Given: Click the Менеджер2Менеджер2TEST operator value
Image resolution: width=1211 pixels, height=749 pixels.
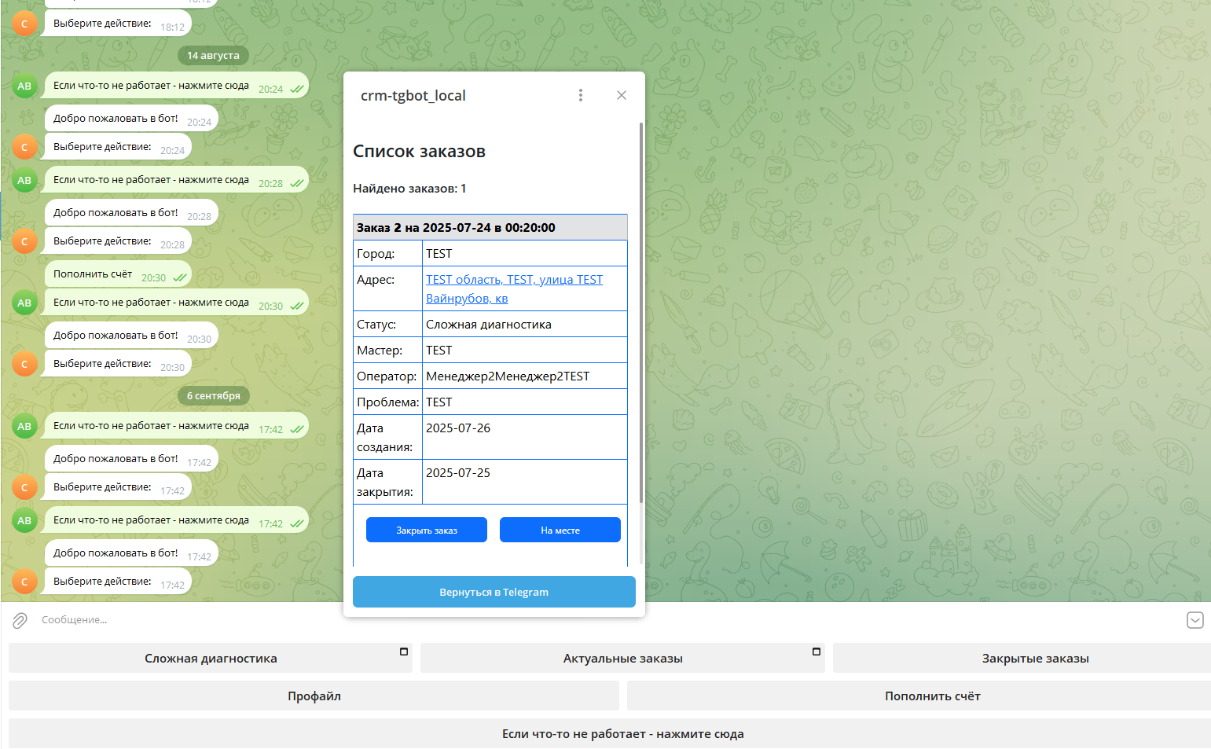Looking at the screenshot, I should click(x=508, y=376).
